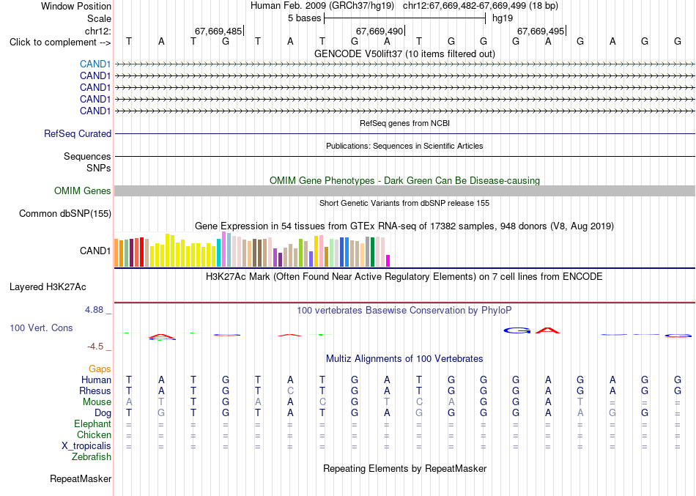Click the Layered H3K27Ac track label
This screenshot has height=496, width=696.
(x=48, y=287)
